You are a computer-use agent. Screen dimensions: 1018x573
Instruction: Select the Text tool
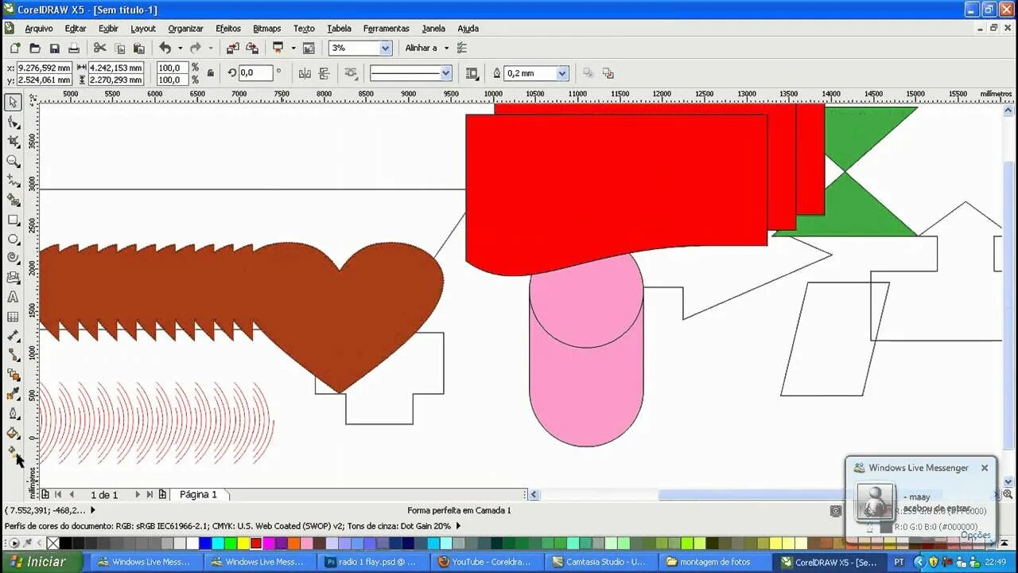click(13, 297)
